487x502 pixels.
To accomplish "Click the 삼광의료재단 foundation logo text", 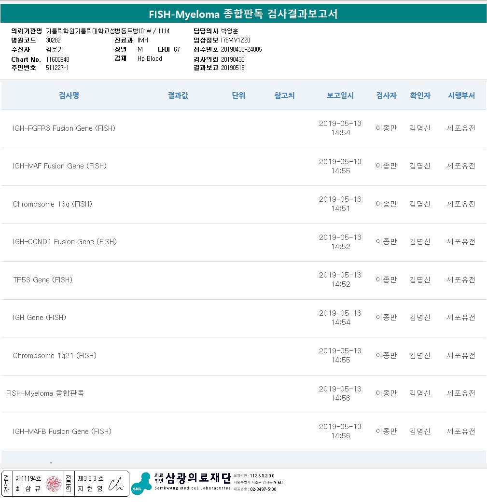I will coord(197,478).
